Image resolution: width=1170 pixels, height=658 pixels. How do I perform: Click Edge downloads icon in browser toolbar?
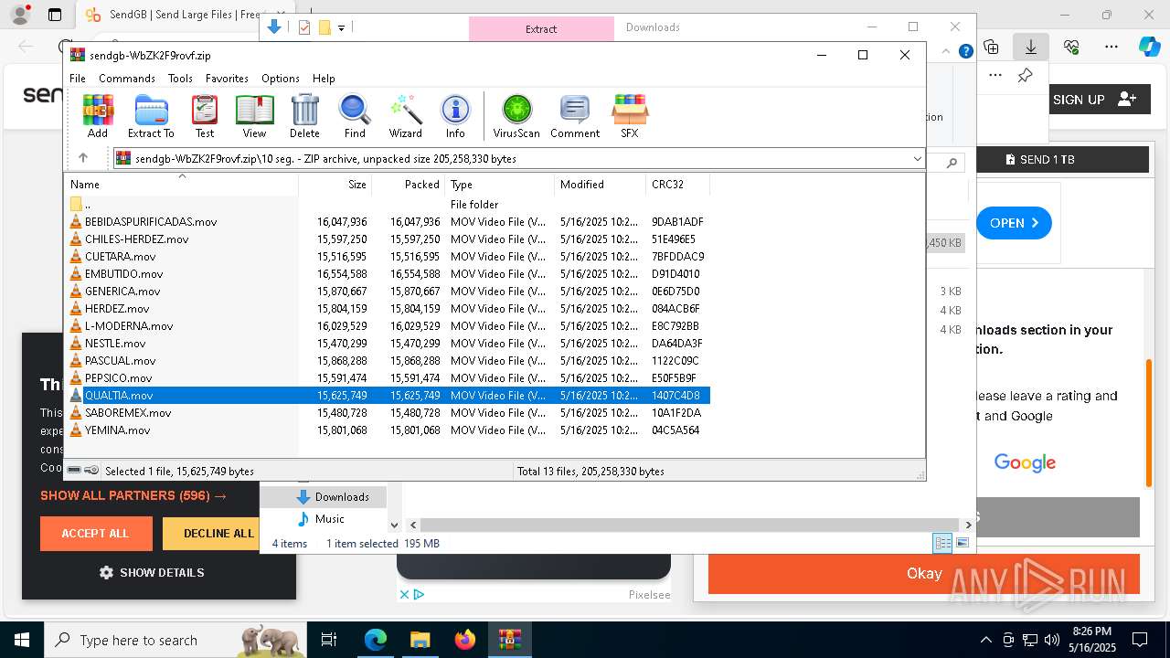click(1031, 47)
